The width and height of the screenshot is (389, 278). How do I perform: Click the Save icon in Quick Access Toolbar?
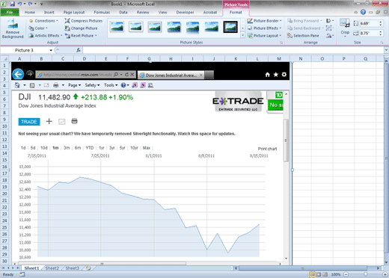12,4
